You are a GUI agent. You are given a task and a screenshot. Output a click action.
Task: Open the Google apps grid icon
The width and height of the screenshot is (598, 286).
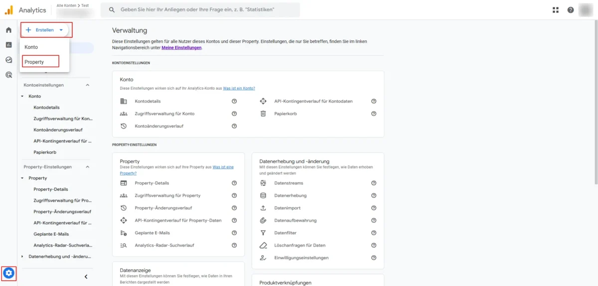coord(556,9)
